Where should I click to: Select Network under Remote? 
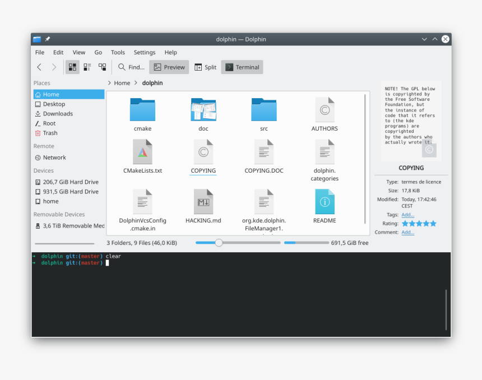pos(69,157)
